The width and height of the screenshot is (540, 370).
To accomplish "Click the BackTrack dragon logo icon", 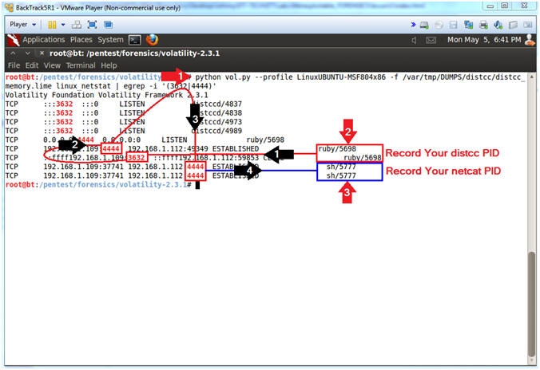I will (13, 40).
